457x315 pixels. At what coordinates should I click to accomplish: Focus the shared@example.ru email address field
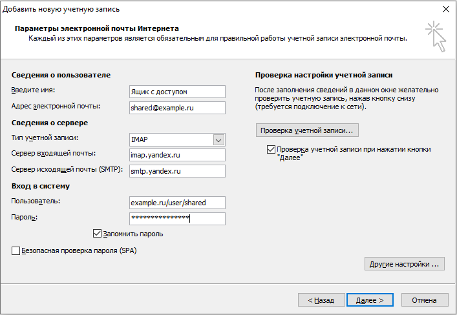tap(176, 108)
